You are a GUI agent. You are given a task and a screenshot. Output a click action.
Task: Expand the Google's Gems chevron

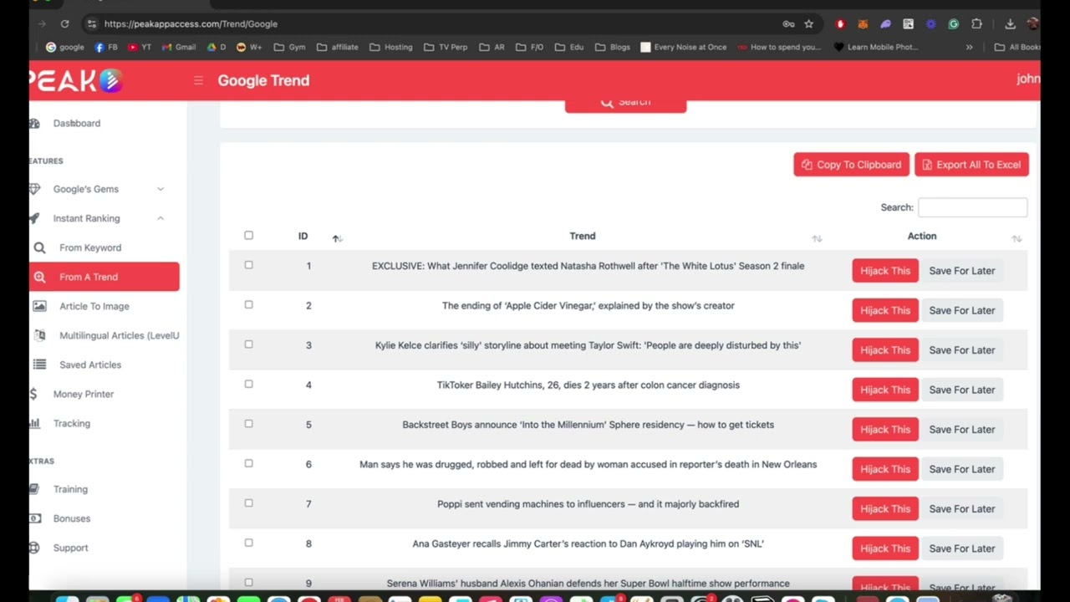click(160, 189)
